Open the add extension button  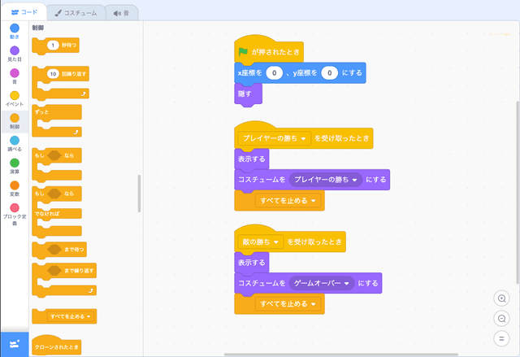pos(14,344)
